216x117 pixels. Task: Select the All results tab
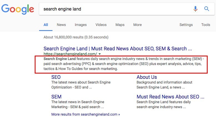point(46,25)
